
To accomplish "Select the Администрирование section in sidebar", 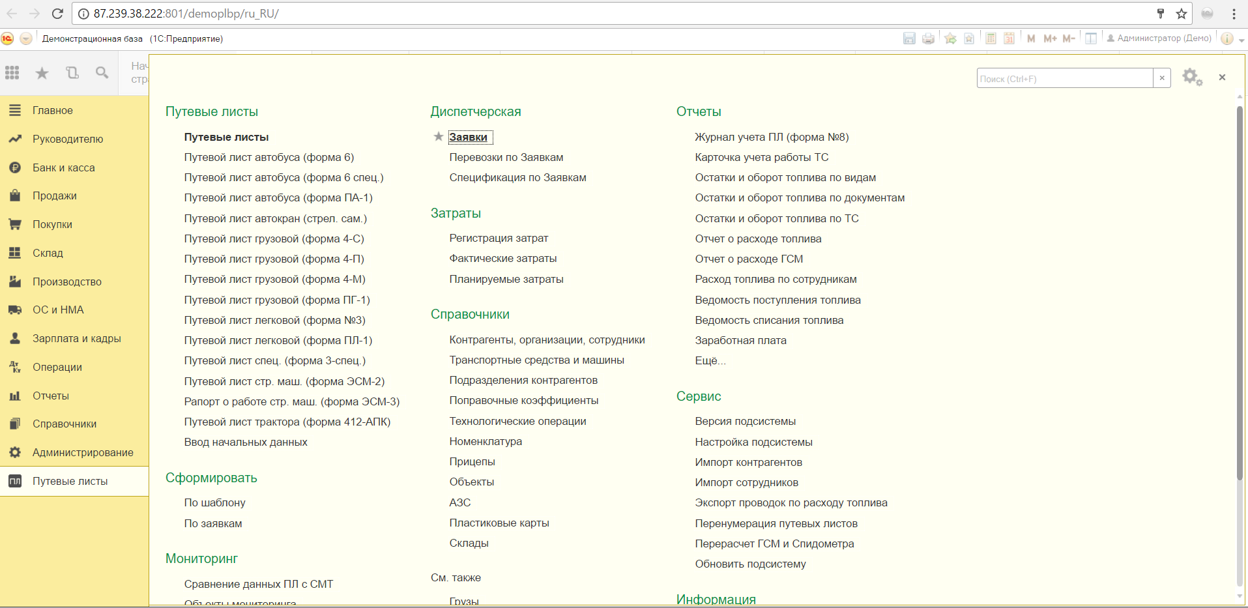I will pyautogui.click(x=83, y=452).
